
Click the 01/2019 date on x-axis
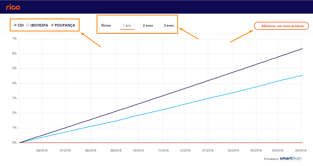click(x=208, y=151)
